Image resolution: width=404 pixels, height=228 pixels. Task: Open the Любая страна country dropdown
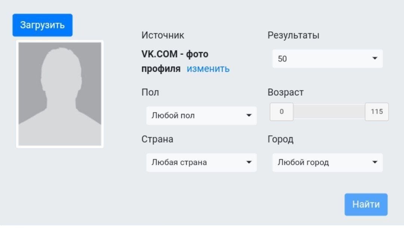[201, 162]
